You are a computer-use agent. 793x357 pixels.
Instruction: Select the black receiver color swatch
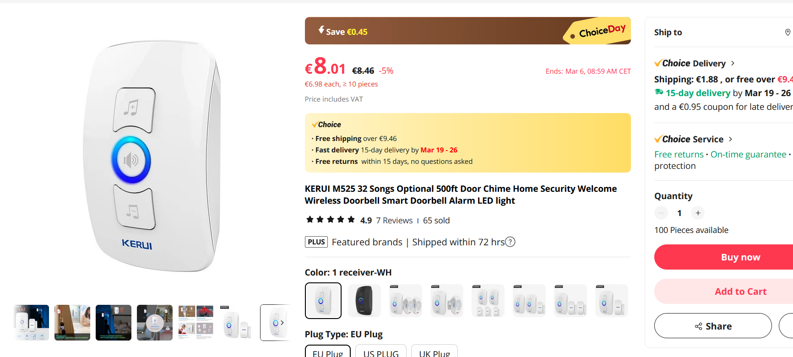(x=364, y=301)
